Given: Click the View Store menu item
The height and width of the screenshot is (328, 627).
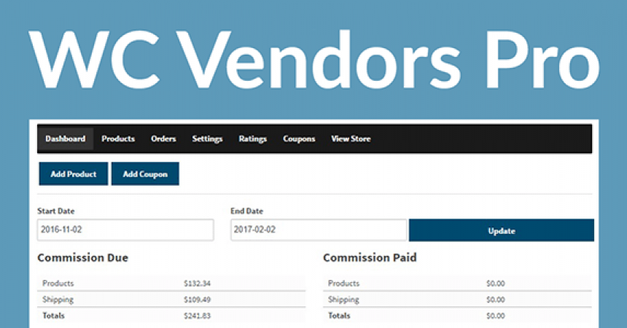Looking at the screenshot, I should coord(351,138).
